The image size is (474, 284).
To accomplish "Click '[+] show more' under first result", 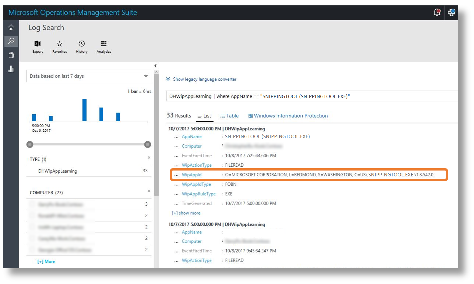I will (186, 213).
